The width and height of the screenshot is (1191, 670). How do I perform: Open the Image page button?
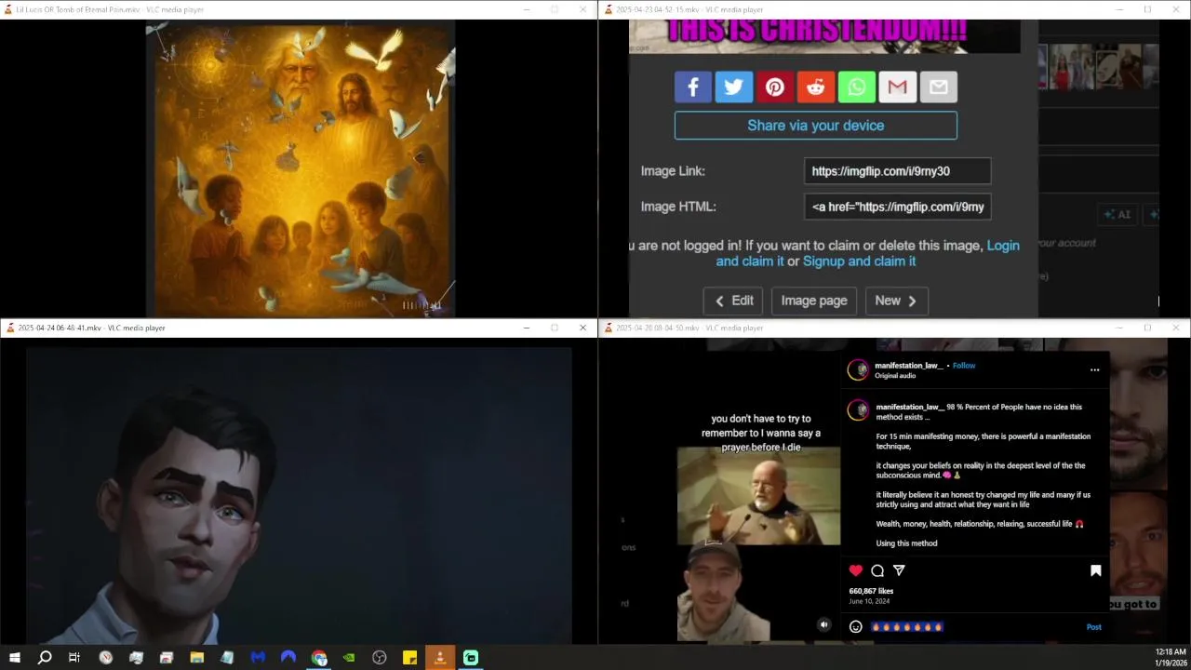[814, 301]
